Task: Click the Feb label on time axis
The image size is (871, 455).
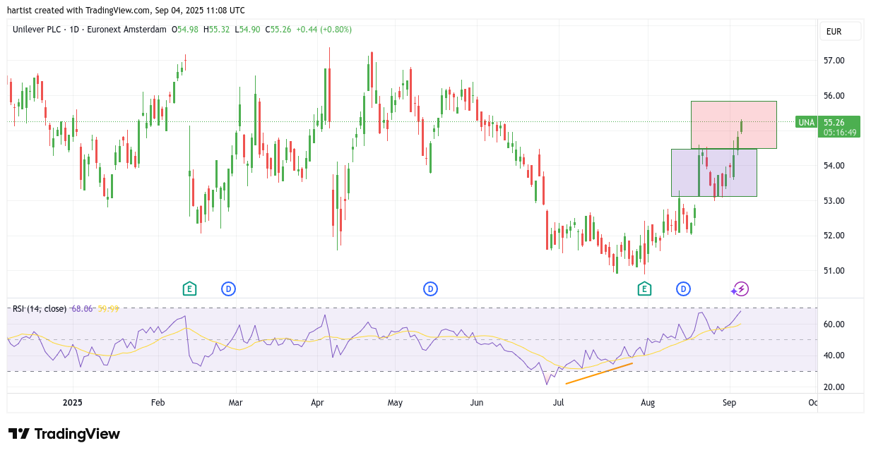Action: click(158, 403)
